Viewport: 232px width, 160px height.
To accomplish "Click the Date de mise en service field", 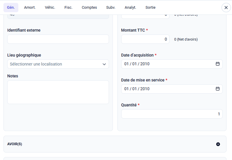I will [165, 89].
